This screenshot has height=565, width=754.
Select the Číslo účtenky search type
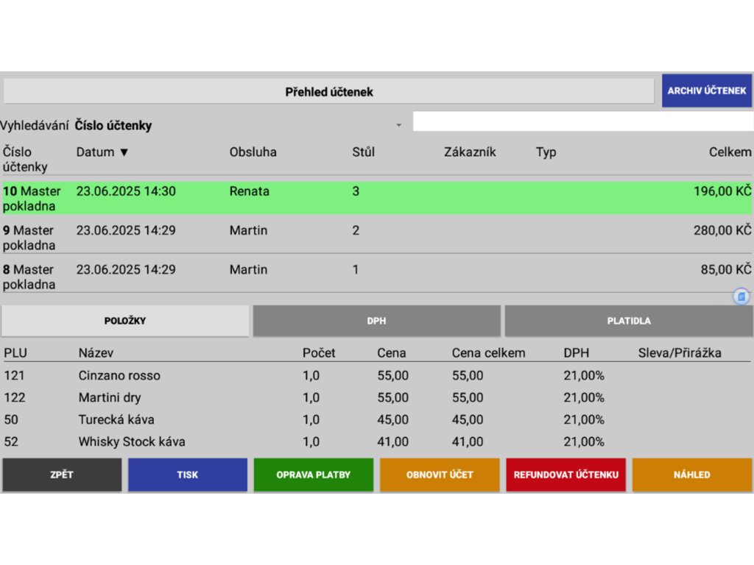point(113,126)
